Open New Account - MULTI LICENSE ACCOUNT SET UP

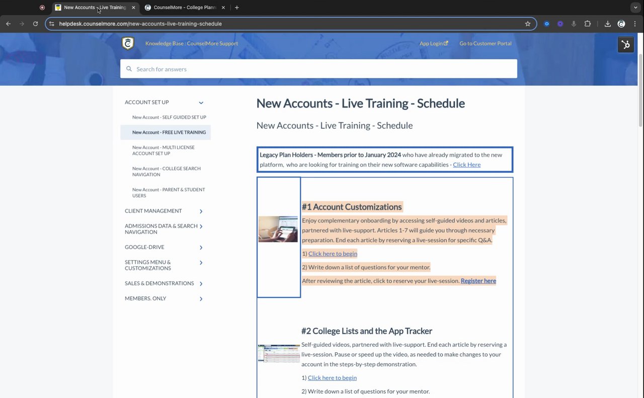[x=164, y=150]
